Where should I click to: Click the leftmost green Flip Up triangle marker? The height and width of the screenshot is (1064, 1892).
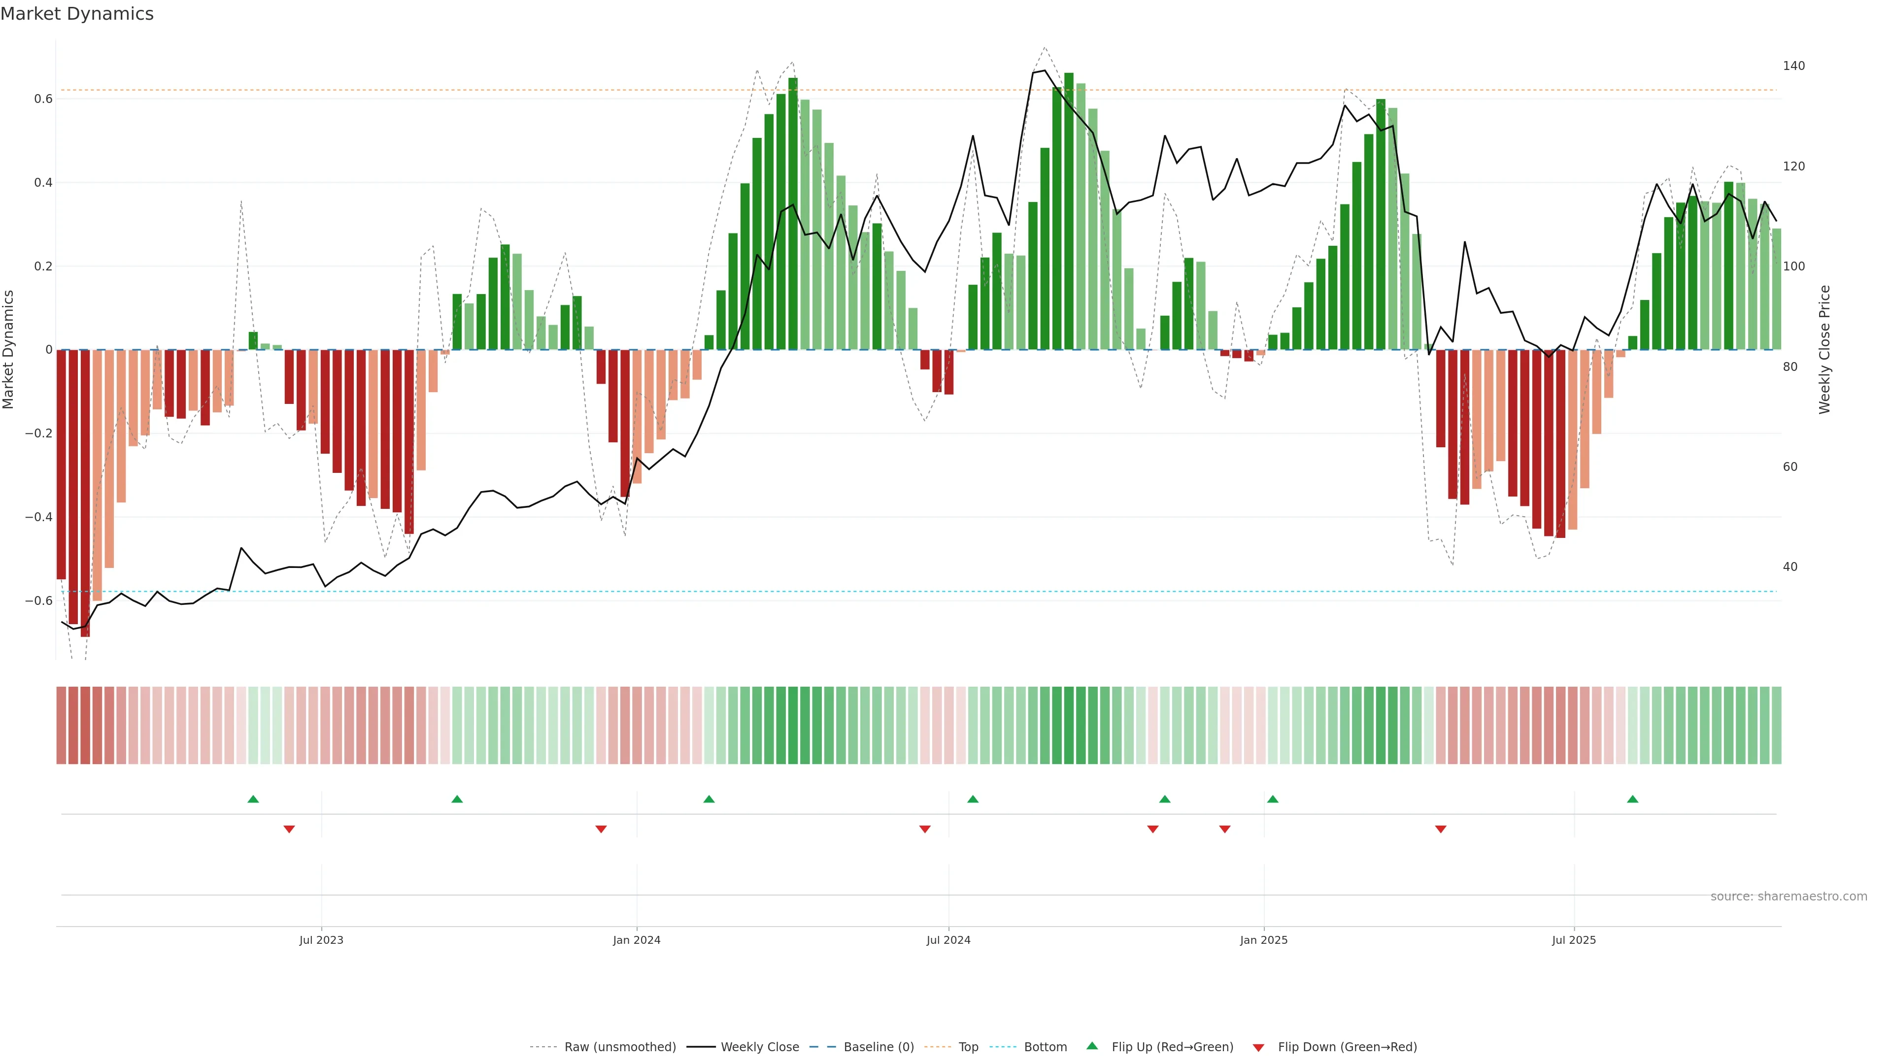[x=253, y=799]
